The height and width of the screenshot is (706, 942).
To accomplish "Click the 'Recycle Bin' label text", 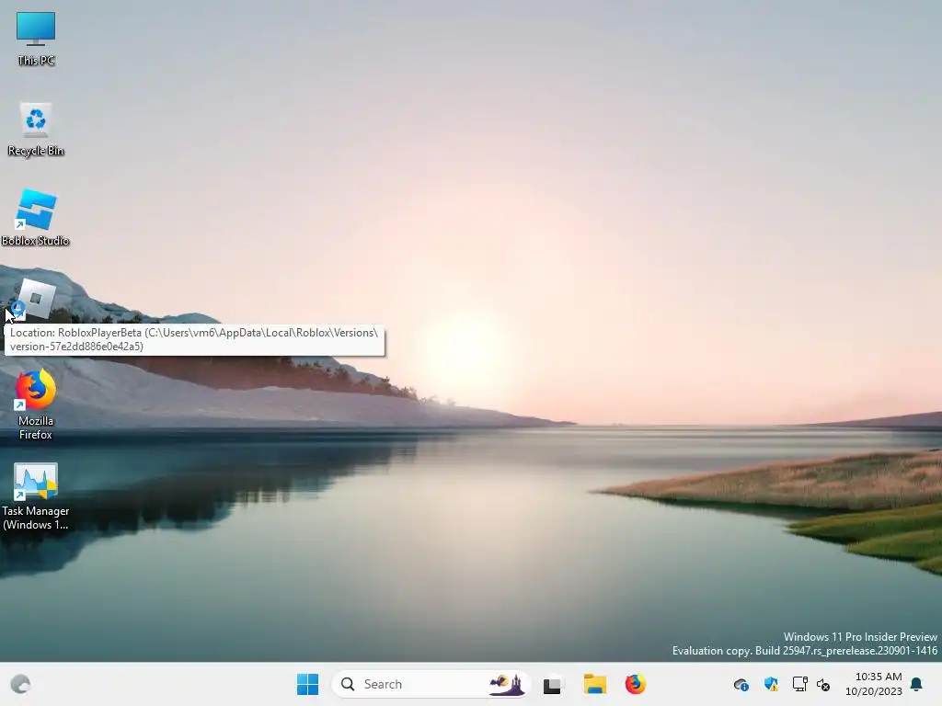I will pos(36,151).
